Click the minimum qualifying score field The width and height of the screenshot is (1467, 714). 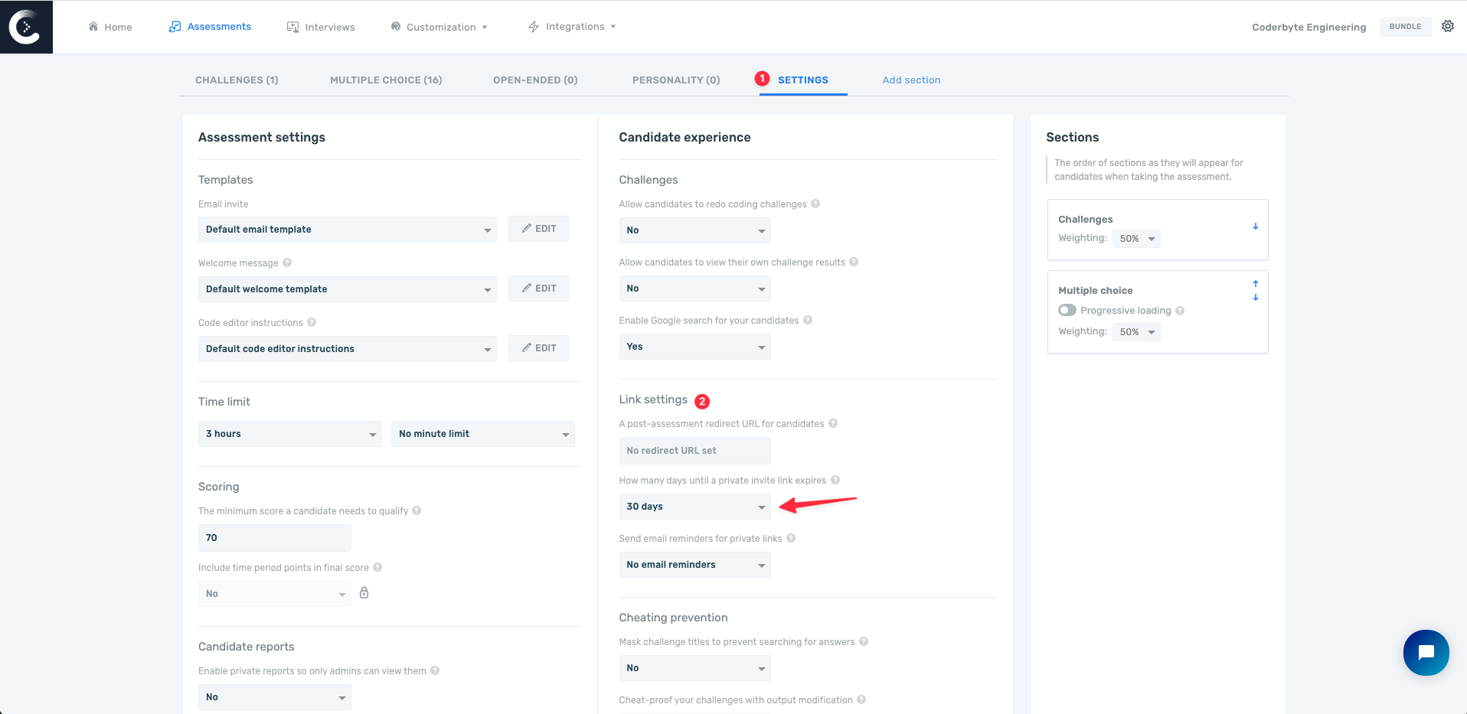[274, 538]
